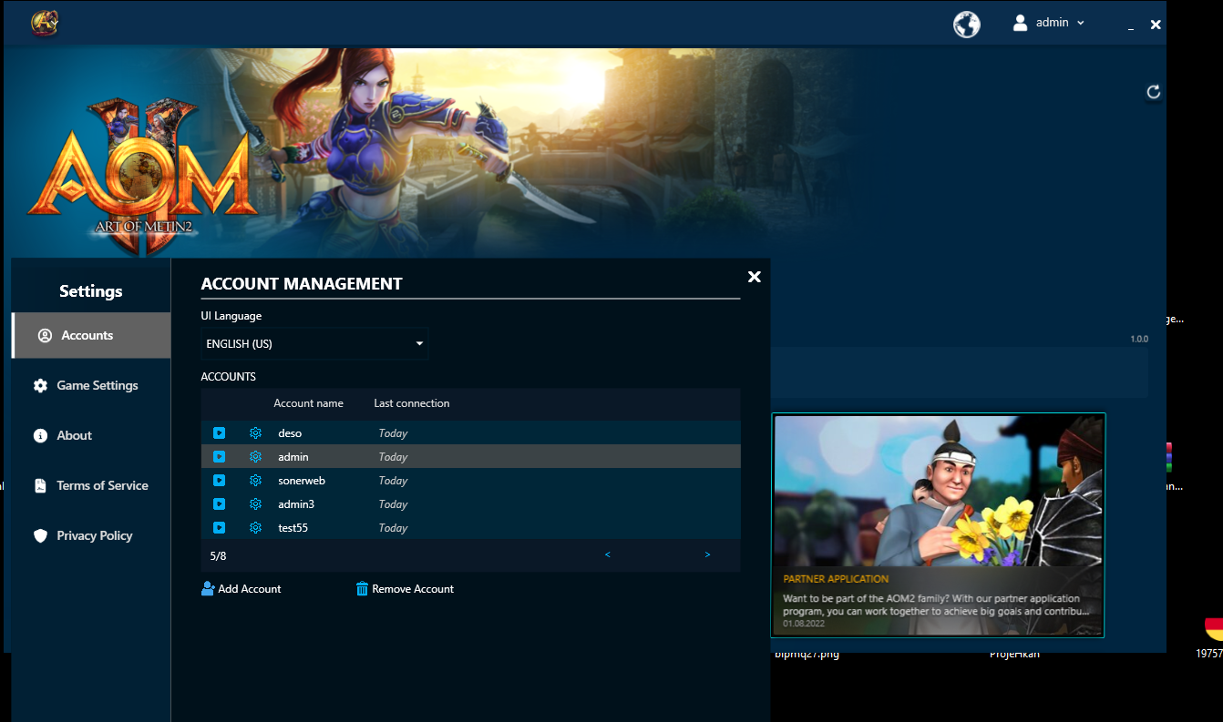Viewport: 1223px width, 722px height.
Task: Open the admin user dropdown menu
Action: tap(1049, 23)
